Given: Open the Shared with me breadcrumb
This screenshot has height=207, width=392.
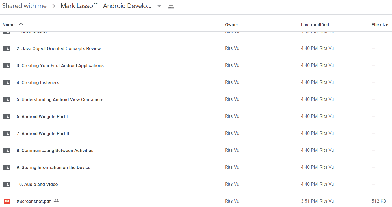Looking at the screenshot, I should [24, 6].
